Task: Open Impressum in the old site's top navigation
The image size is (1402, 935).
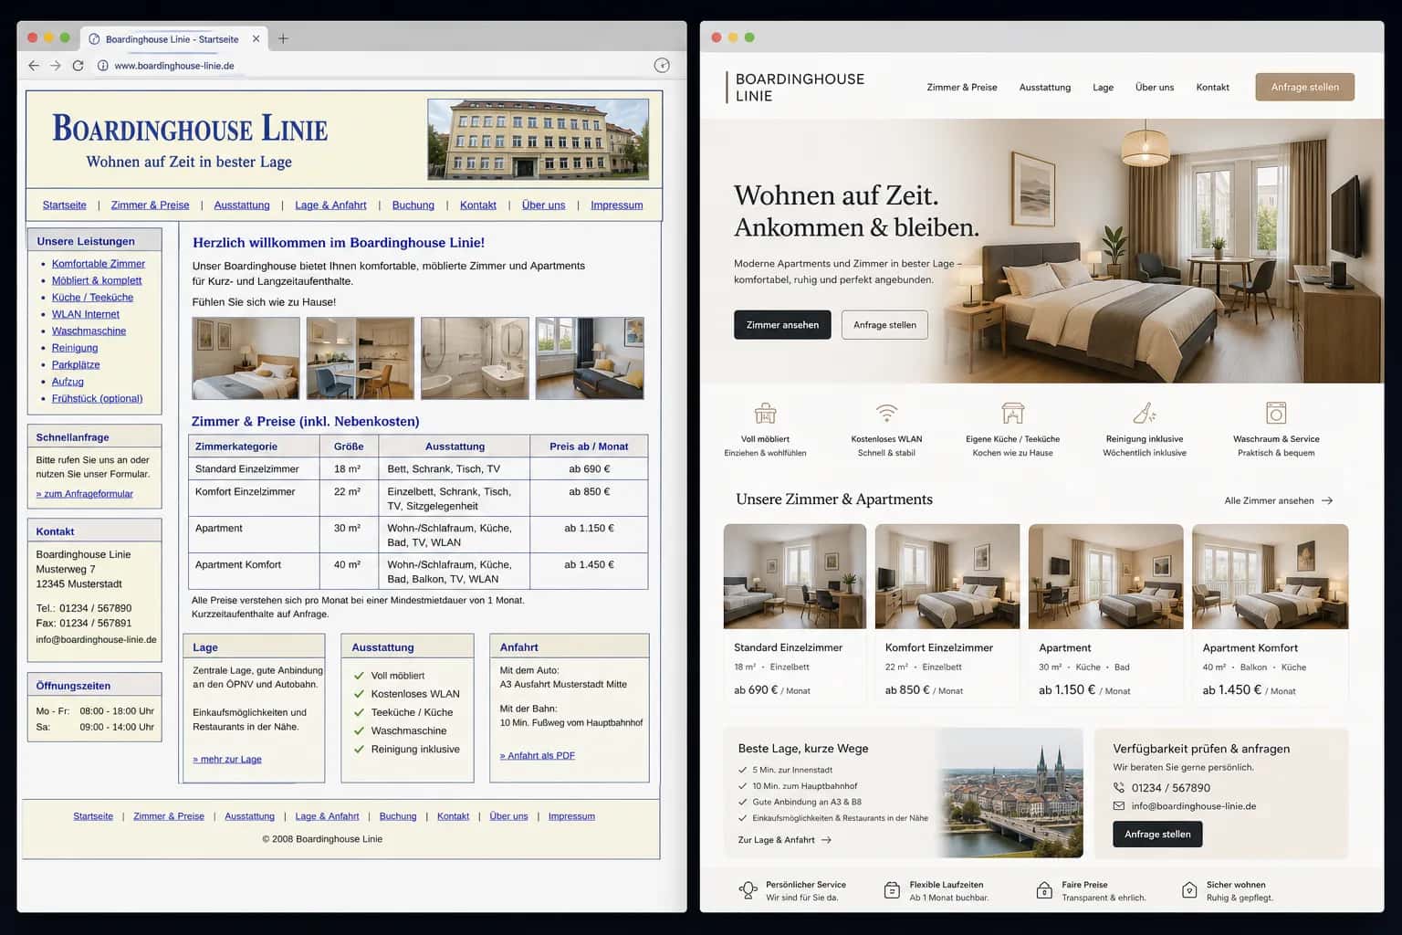Action: coord(617,205)
